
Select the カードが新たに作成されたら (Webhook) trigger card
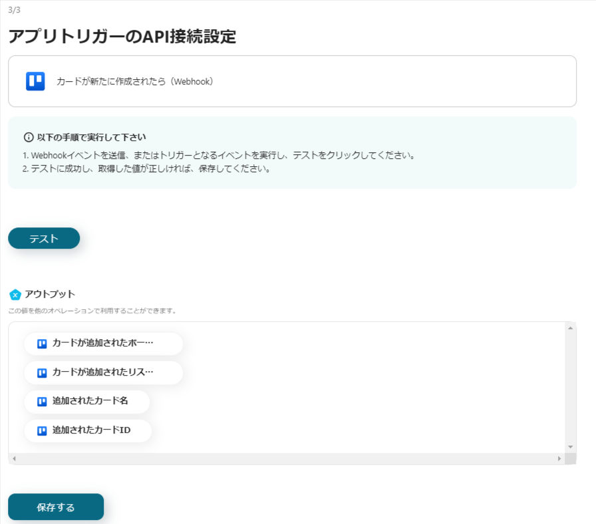(x=292, y=81)
